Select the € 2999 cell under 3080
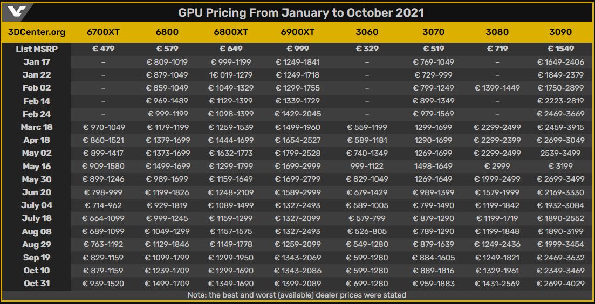 497,167
